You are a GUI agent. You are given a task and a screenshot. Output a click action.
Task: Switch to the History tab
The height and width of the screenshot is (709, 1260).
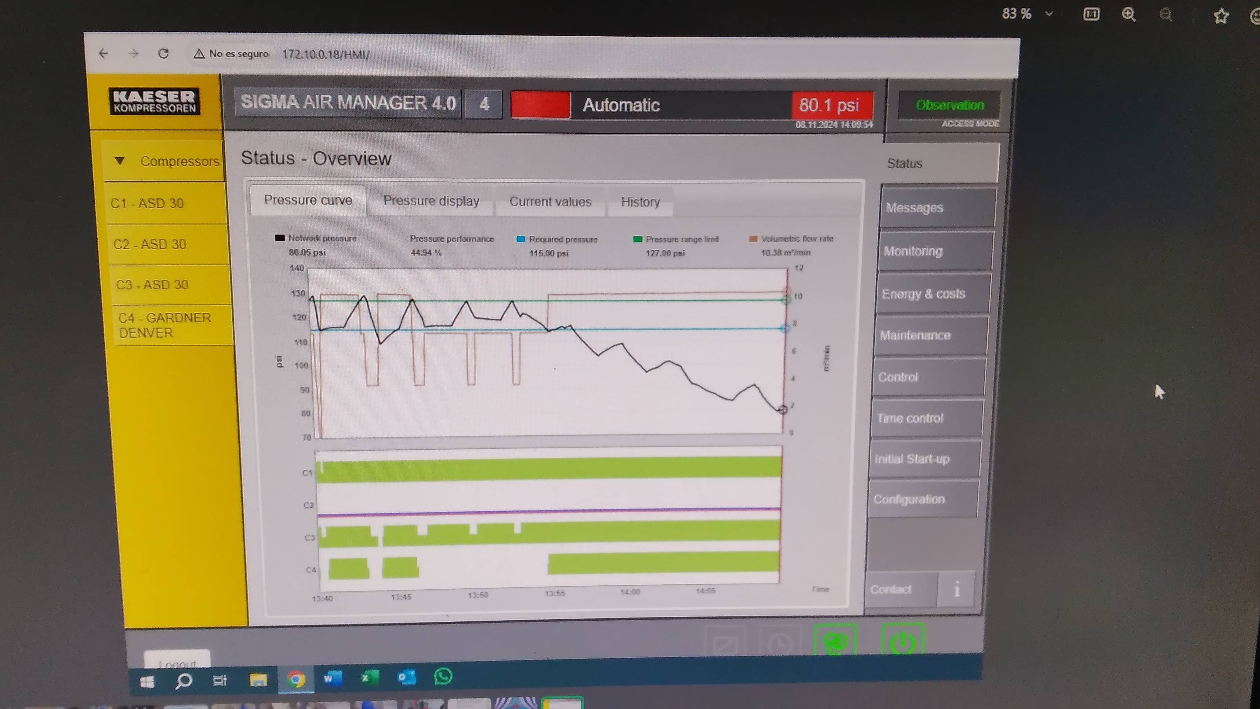pos(640,202)
